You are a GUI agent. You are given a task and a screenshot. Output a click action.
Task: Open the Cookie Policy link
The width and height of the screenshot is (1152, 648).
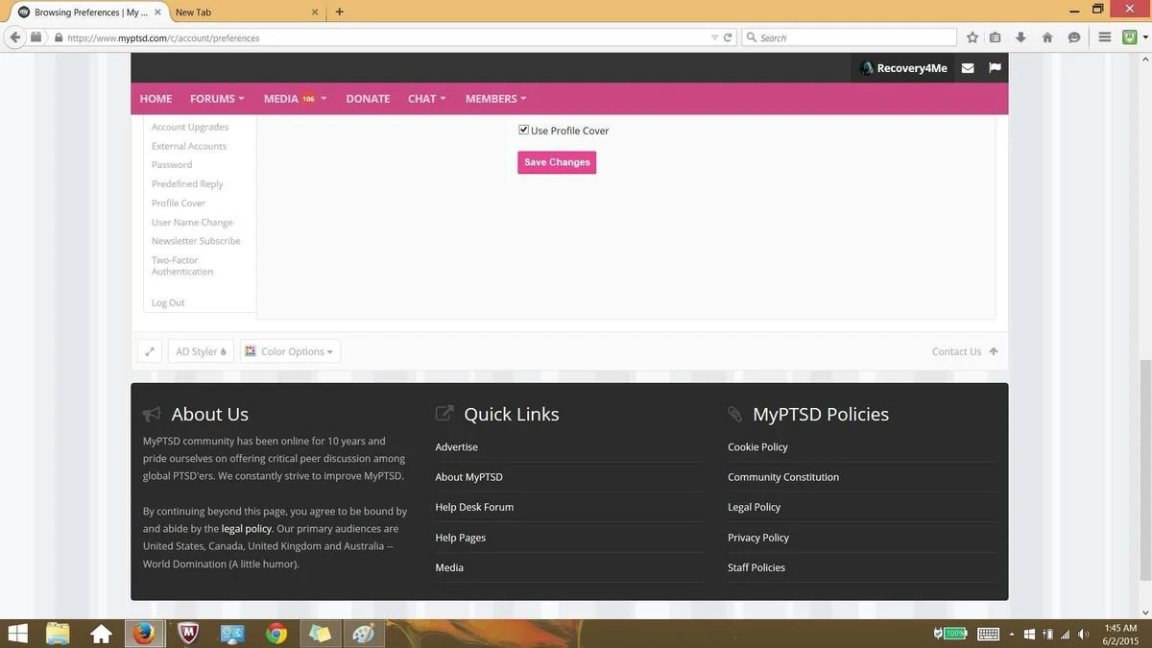pos(757,447)
